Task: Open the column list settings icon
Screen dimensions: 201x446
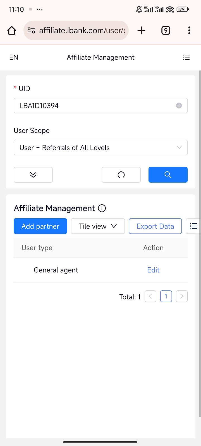Action: point(193,226)
